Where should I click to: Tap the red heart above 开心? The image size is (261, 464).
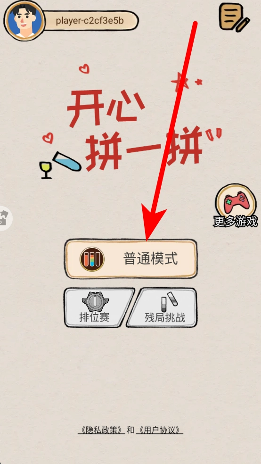(84, 69)
